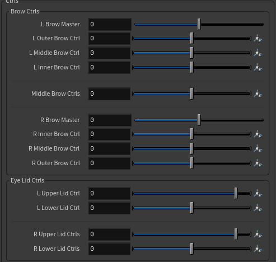
Task: Click the L Upper Lid Ctrl slider handle
Action: click(x=236, y=194)
